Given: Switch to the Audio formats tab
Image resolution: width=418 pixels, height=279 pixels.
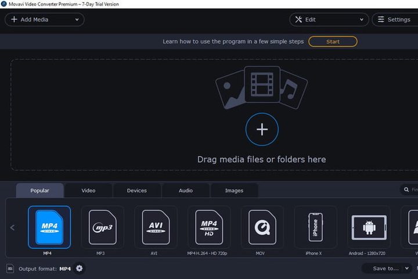Looking at the screenshot, I should coord(186,191).
